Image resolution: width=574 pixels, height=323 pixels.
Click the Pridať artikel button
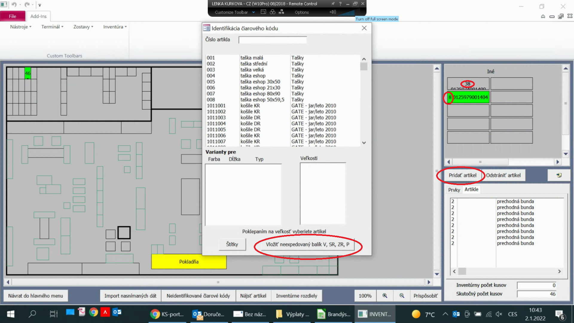tap(462, 175)
